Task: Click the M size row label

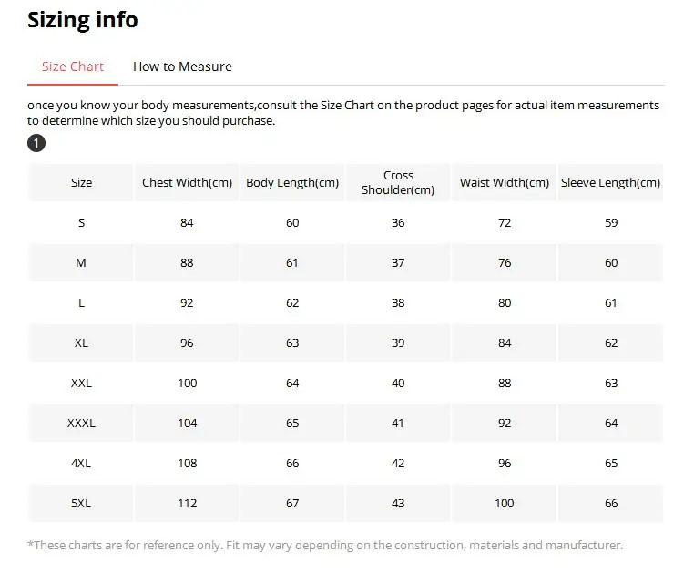Action: [81, 262]
